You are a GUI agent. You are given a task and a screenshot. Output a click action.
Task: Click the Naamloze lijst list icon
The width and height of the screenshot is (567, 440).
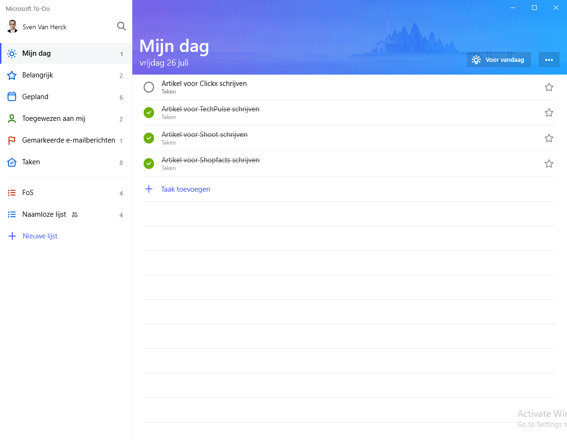pyautogui.click(x=12, y=214)
